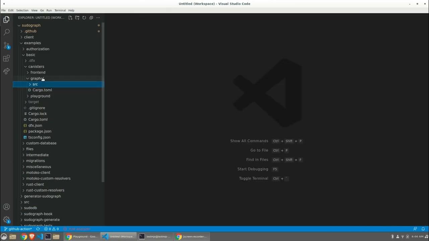The width and height of the screenshot is (429, 241).
Task: Open the Live Share view in the activity bar
Action: pyautogui.click(x=6, y=71)
